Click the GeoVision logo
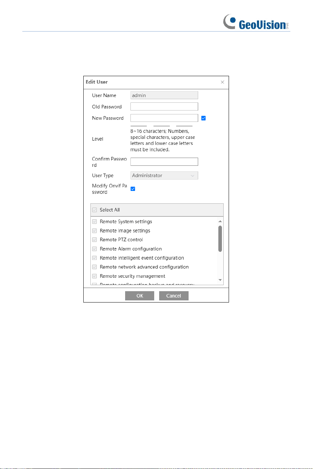The width and height of the screenshot is (313, 469). (255, 22)
